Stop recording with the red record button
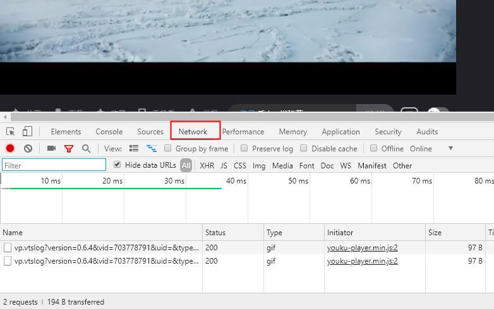494x309 pixels. click(x=10, y=148)
